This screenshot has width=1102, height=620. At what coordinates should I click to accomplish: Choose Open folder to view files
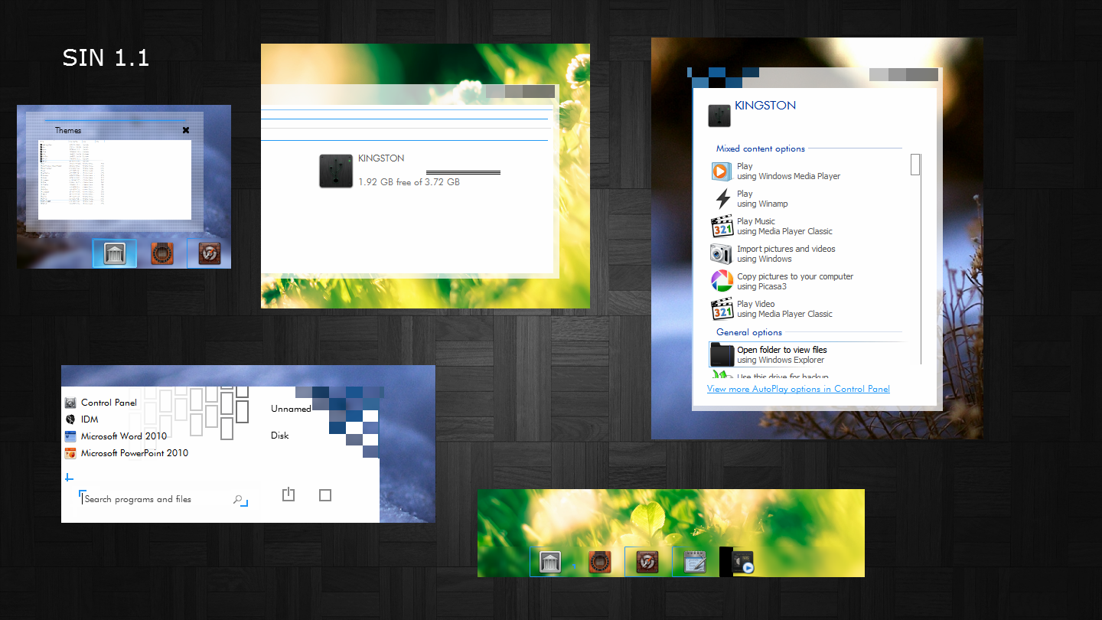click(808, 354)
